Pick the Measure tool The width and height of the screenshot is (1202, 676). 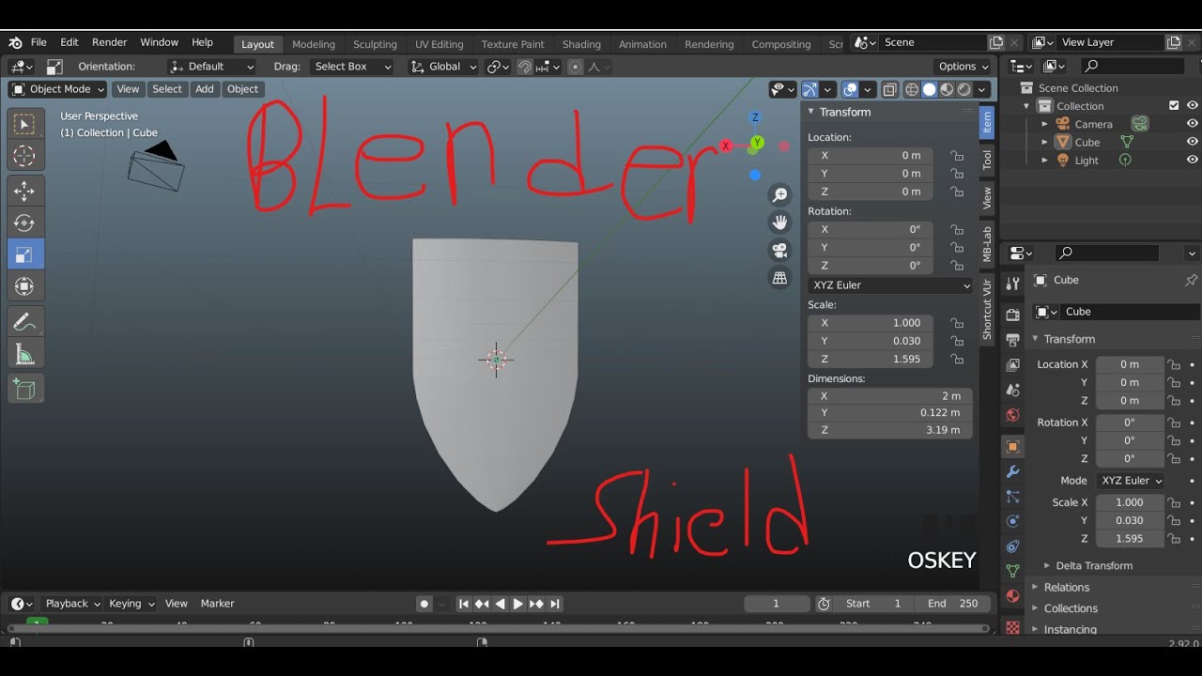pyautogui.click(x=25, y=354)
